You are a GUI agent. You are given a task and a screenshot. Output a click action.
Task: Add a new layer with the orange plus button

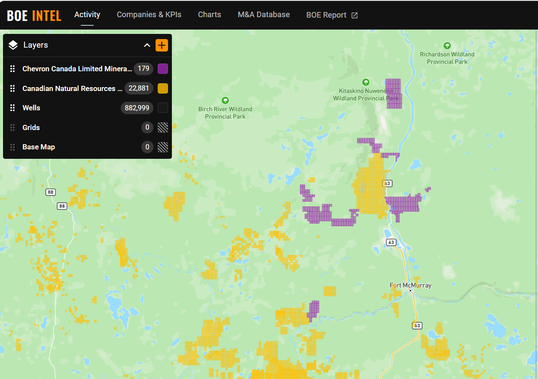coord(162,45)
